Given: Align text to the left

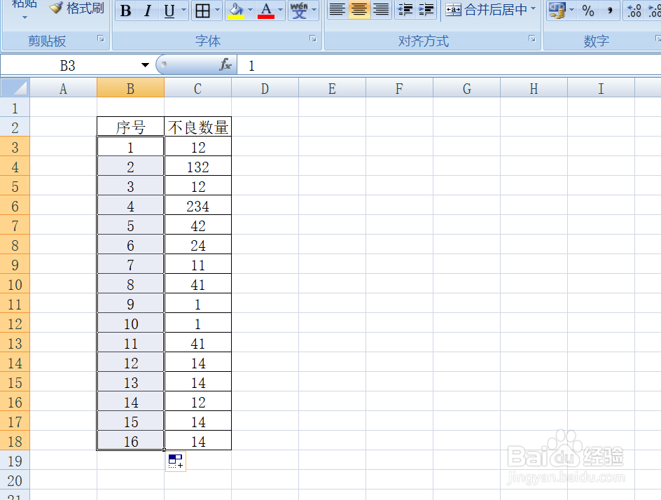Looking at the screenshot, I should click(337, 9).
